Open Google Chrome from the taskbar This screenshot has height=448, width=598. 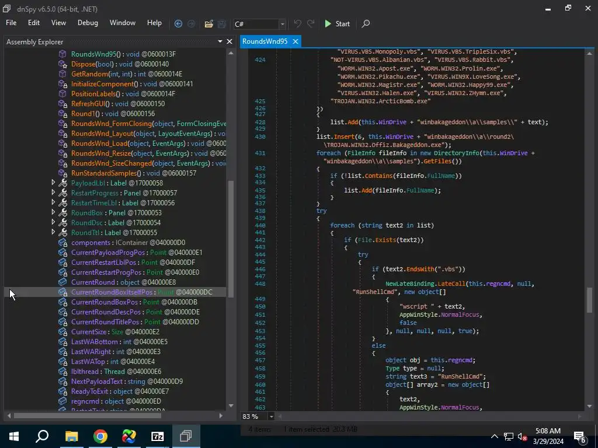(100, 436)
